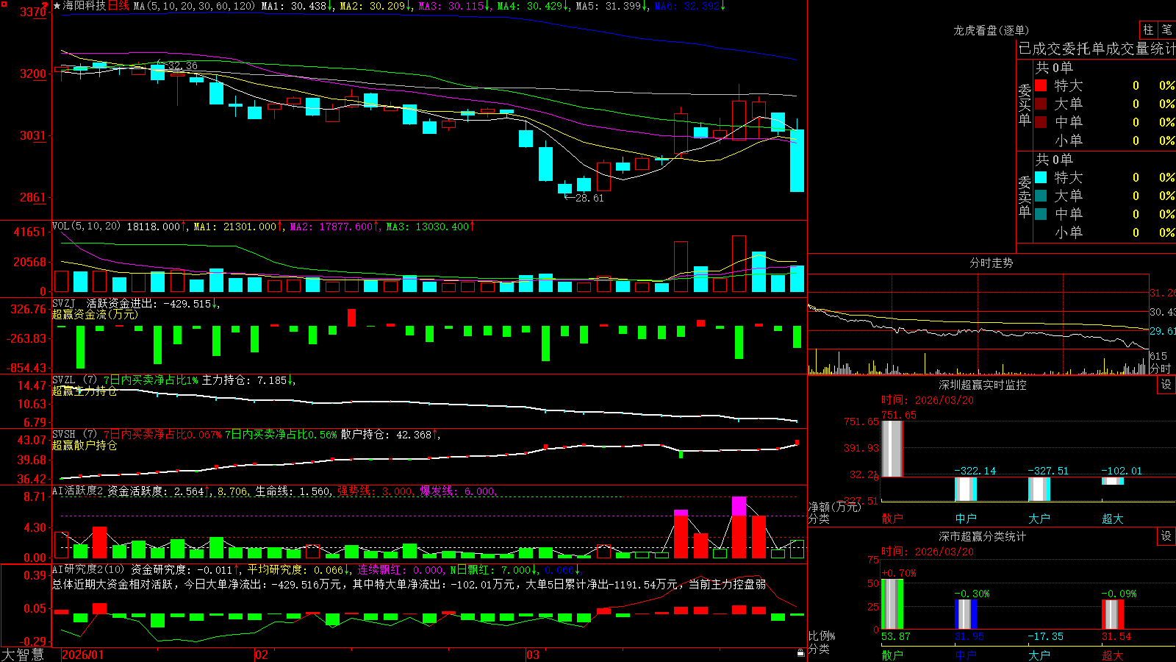Click dark red 中单 buy-order swatch
The width and height of the screenshot is (1176, 662).
point(1041,122)
